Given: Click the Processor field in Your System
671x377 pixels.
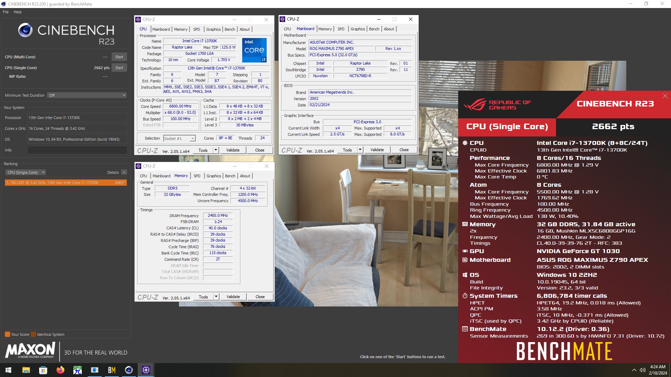Looking at the screenshot, I should (x=77, y=118).
